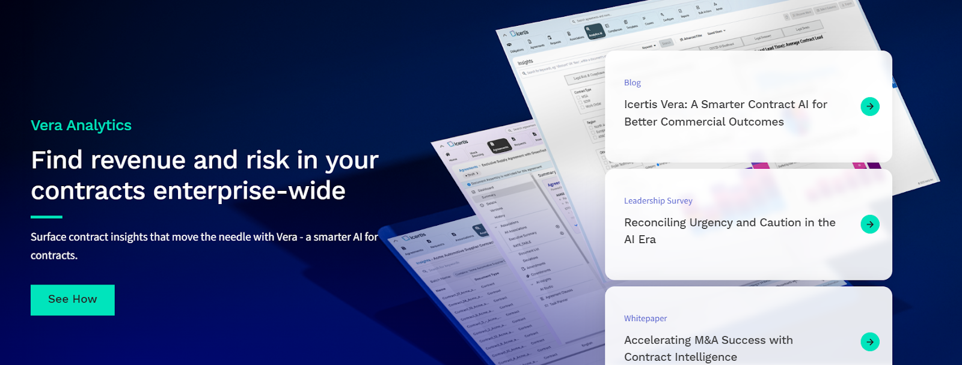
Task: Click the 'Find revenue and risk' headline
Action: coord(205,175)
